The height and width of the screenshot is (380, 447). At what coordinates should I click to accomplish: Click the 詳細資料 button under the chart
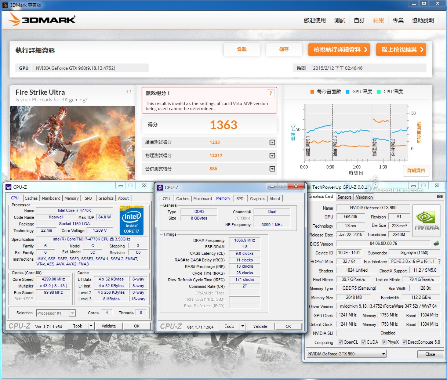[x=416, y=170]
